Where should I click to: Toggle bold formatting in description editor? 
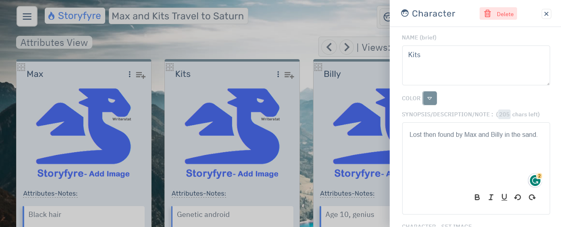pos(477,197)
